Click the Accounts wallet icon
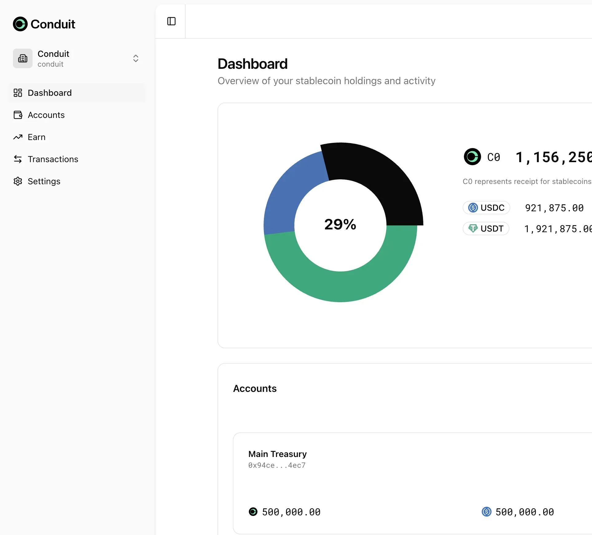Viewport: 592px width, 535px height. [x=18, y=115]
